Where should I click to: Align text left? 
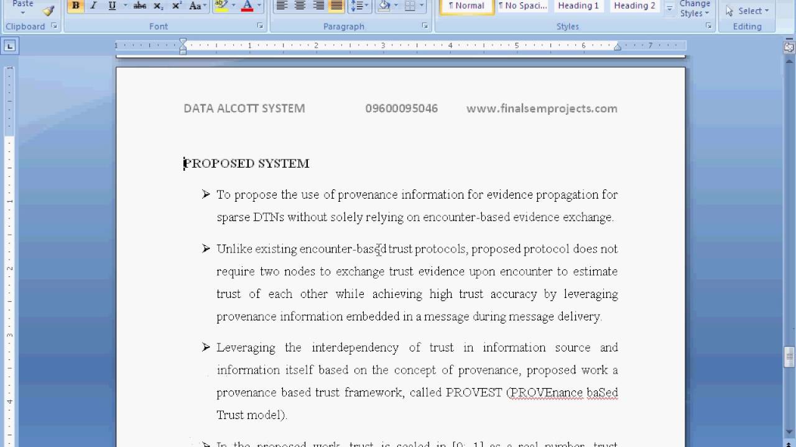point(282,6)
